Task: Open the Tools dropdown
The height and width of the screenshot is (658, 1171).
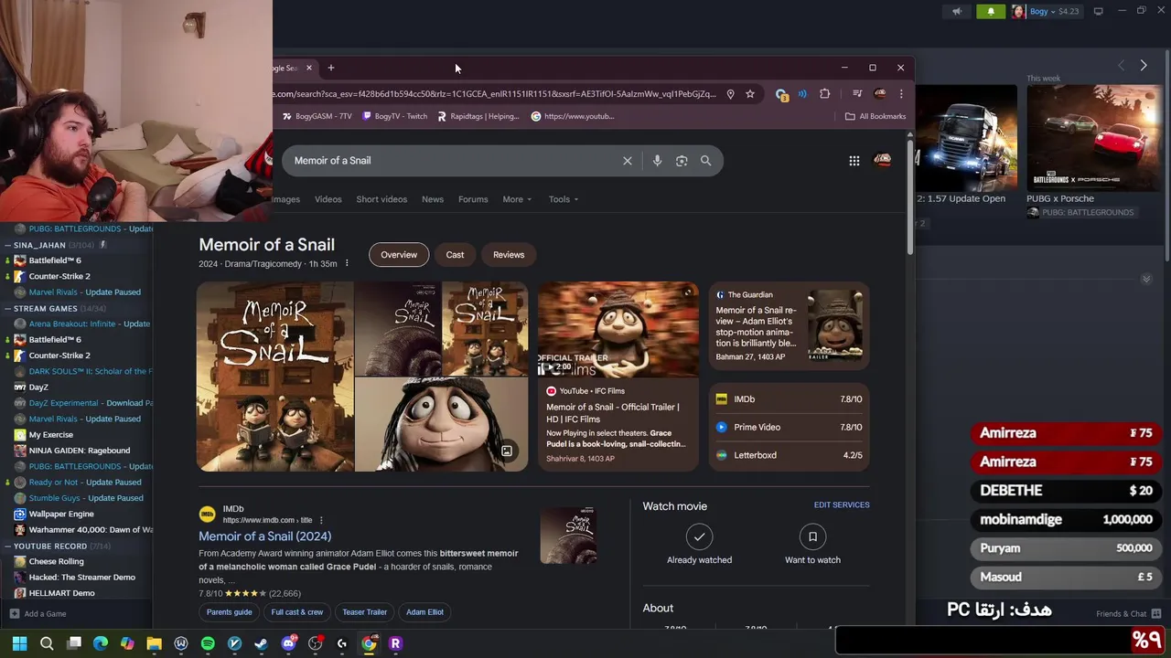Action: click(563, 199)
